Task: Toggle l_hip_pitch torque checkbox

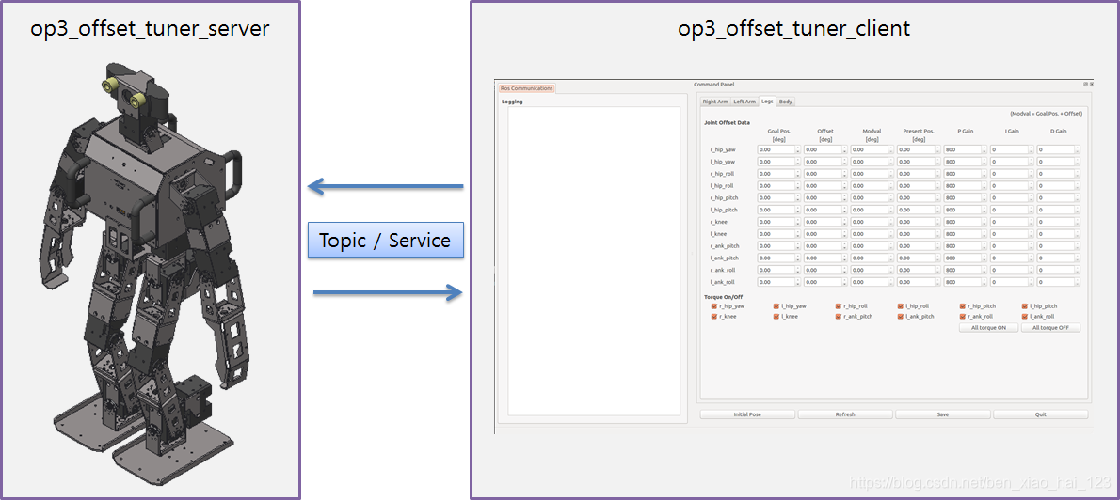Action: coord(1025,306)
